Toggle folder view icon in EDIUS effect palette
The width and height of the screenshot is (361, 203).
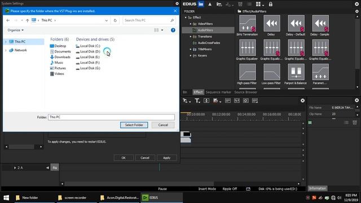tap(201, 4)
